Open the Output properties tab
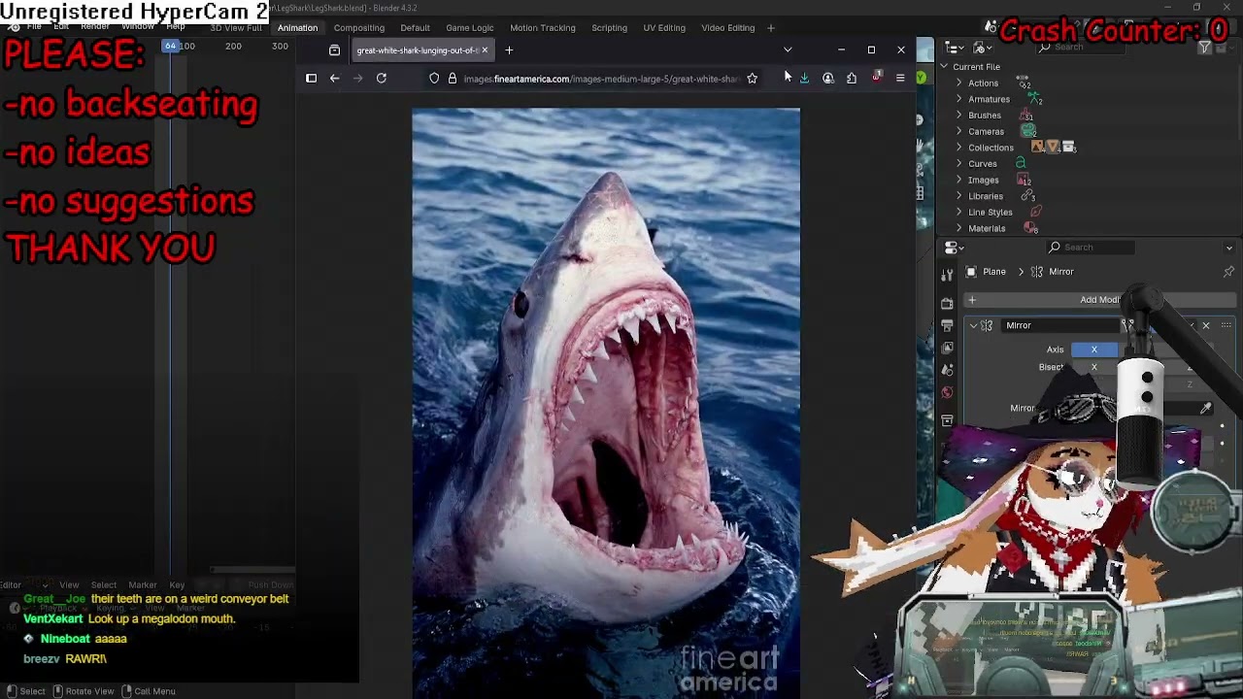 [948, 325]
